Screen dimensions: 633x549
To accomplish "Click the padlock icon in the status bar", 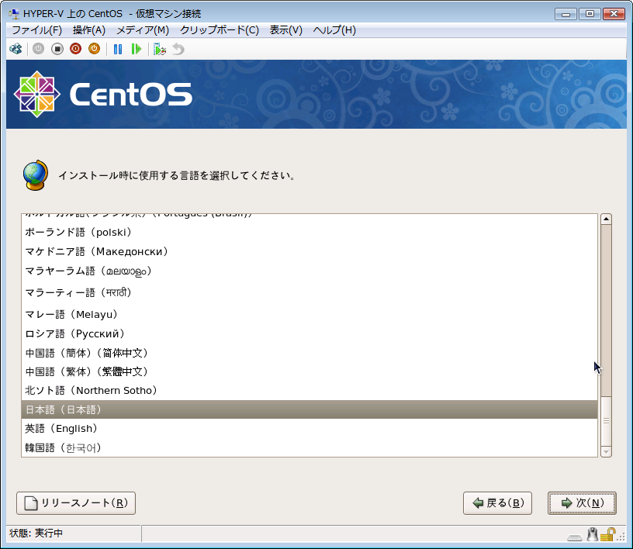I will 609,534.
